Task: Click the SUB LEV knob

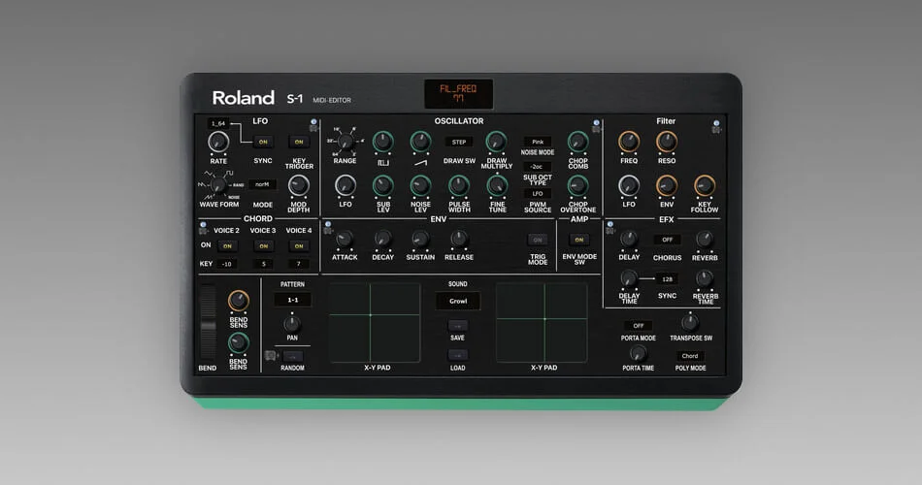Action: click(382, 185)
